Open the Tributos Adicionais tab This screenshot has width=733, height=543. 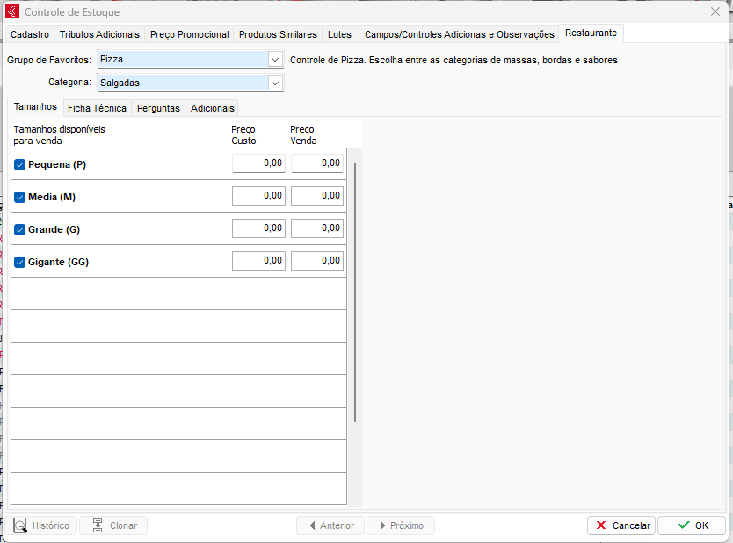click(99, 34)
